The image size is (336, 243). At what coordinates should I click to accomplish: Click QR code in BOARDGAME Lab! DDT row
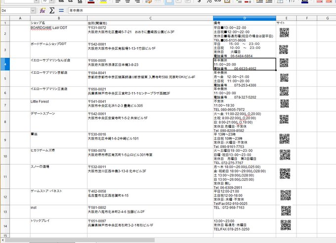point(284,33)
